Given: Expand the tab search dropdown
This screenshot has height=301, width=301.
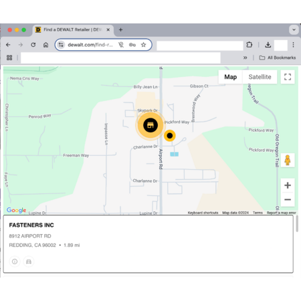Looking at the screenshot, I should click(294, 29).
